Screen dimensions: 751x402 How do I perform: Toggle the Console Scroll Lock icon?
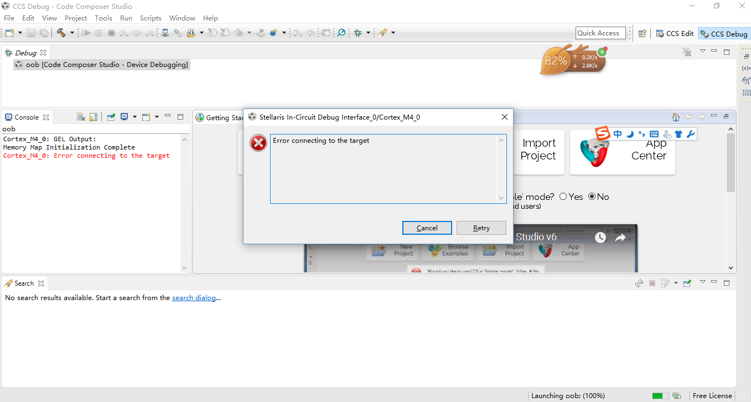coord(94,117)
